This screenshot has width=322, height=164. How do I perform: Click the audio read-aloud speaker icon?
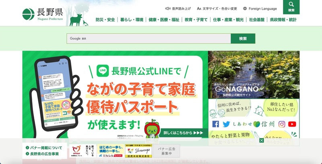click(x=168, y=8)
